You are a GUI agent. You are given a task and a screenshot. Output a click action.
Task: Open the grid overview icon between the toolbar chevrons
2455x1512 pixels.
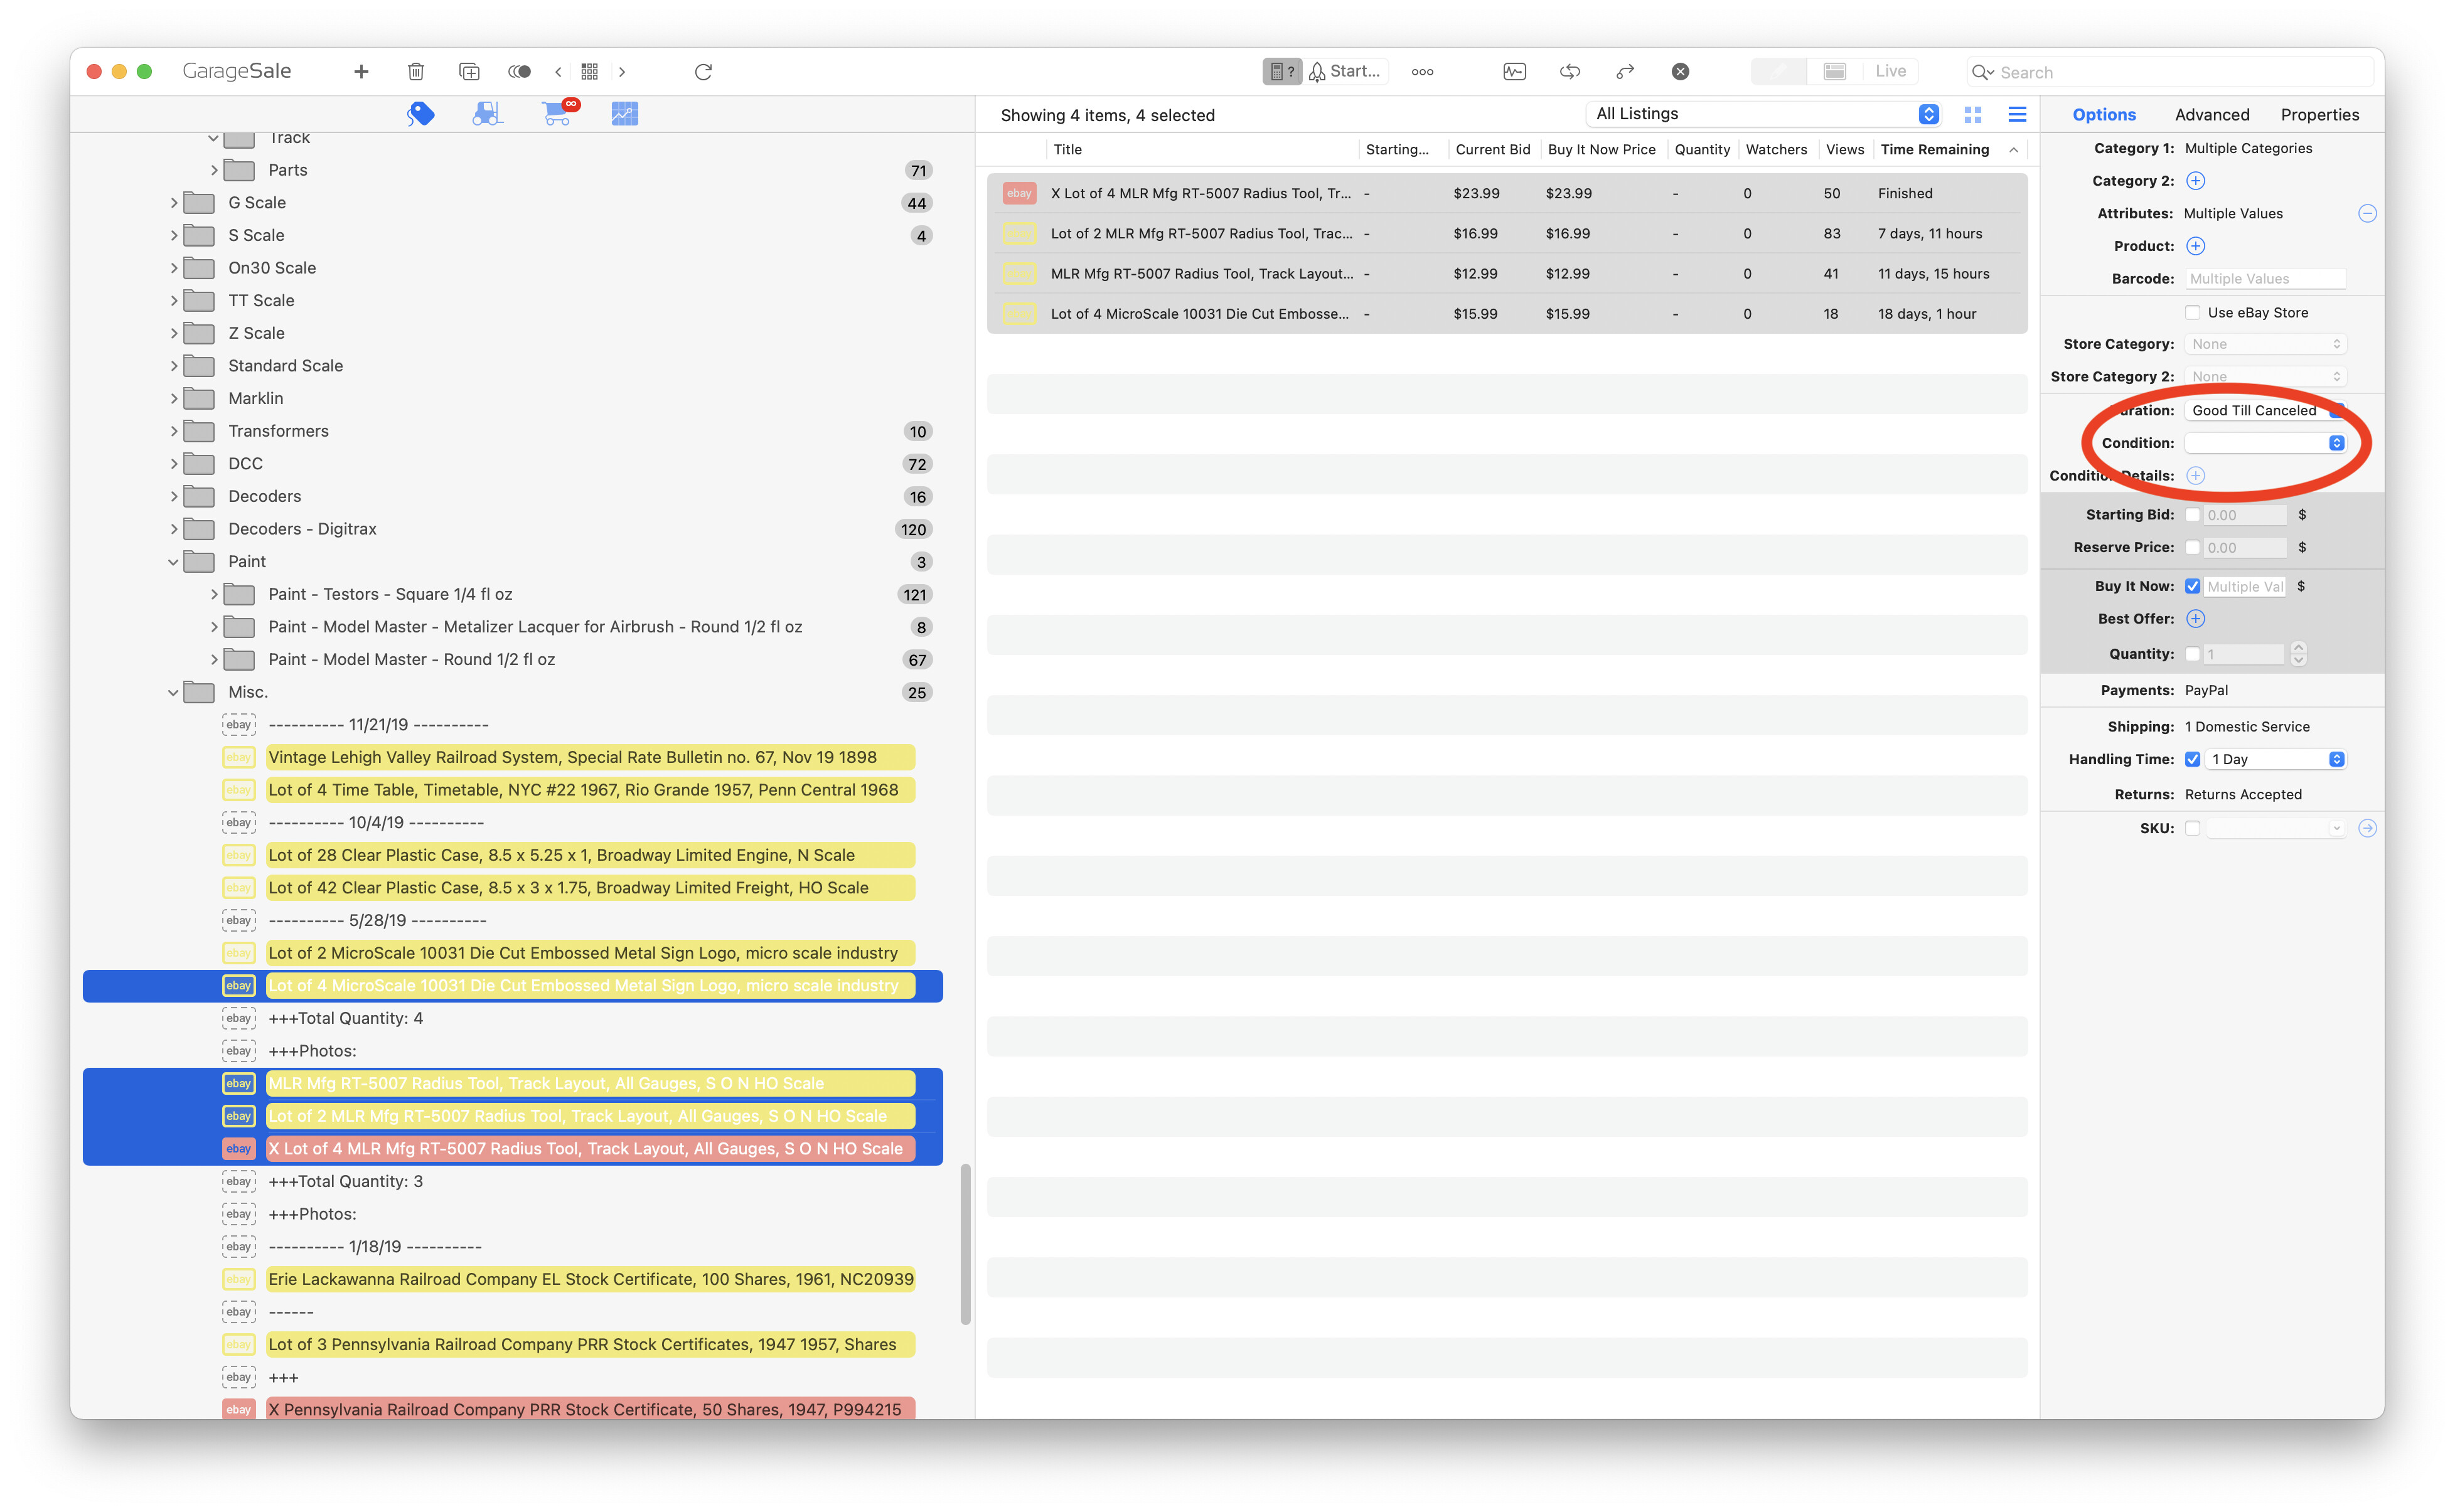point(590,71)
